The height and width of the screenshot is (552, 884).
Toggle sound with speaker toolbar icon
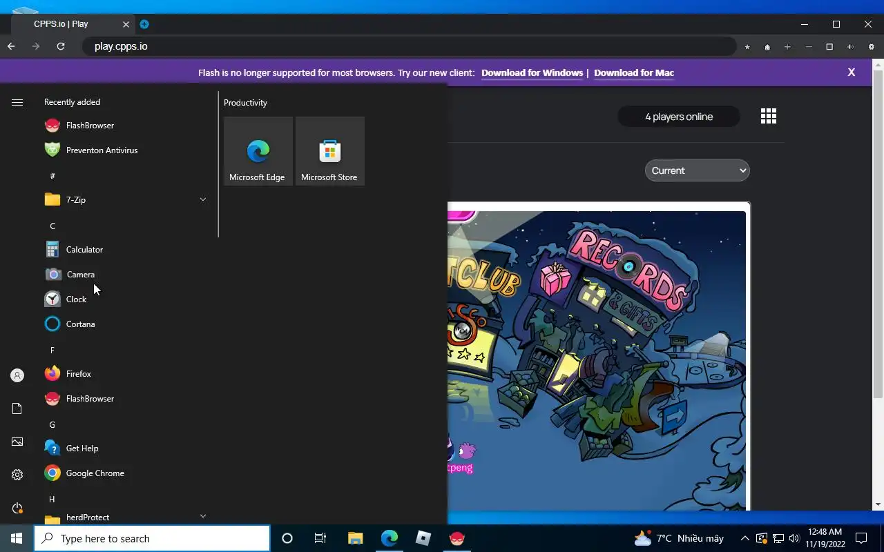[850, 47]
